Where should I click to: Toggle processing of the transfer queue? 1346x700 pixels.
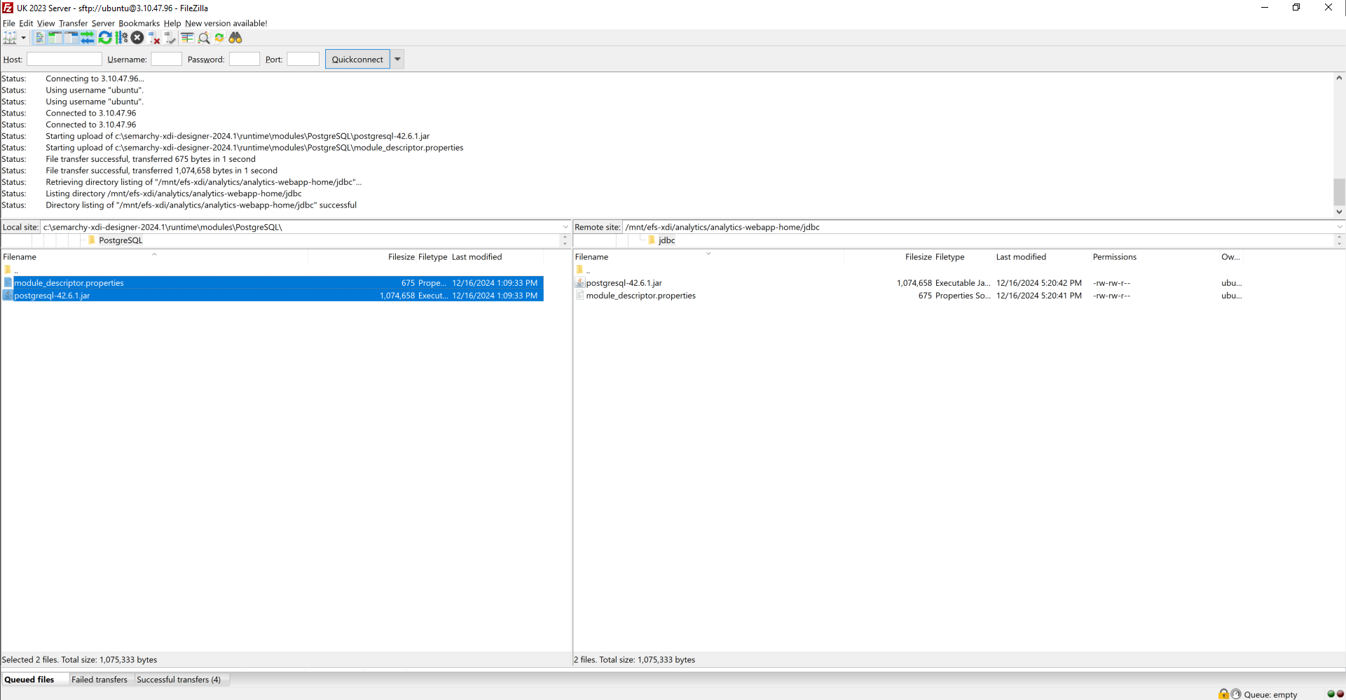click(x=121, y=38)
